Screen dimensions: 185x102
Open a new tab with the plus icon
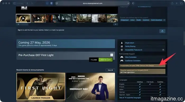pyautogui.click(x=177, y=3)
